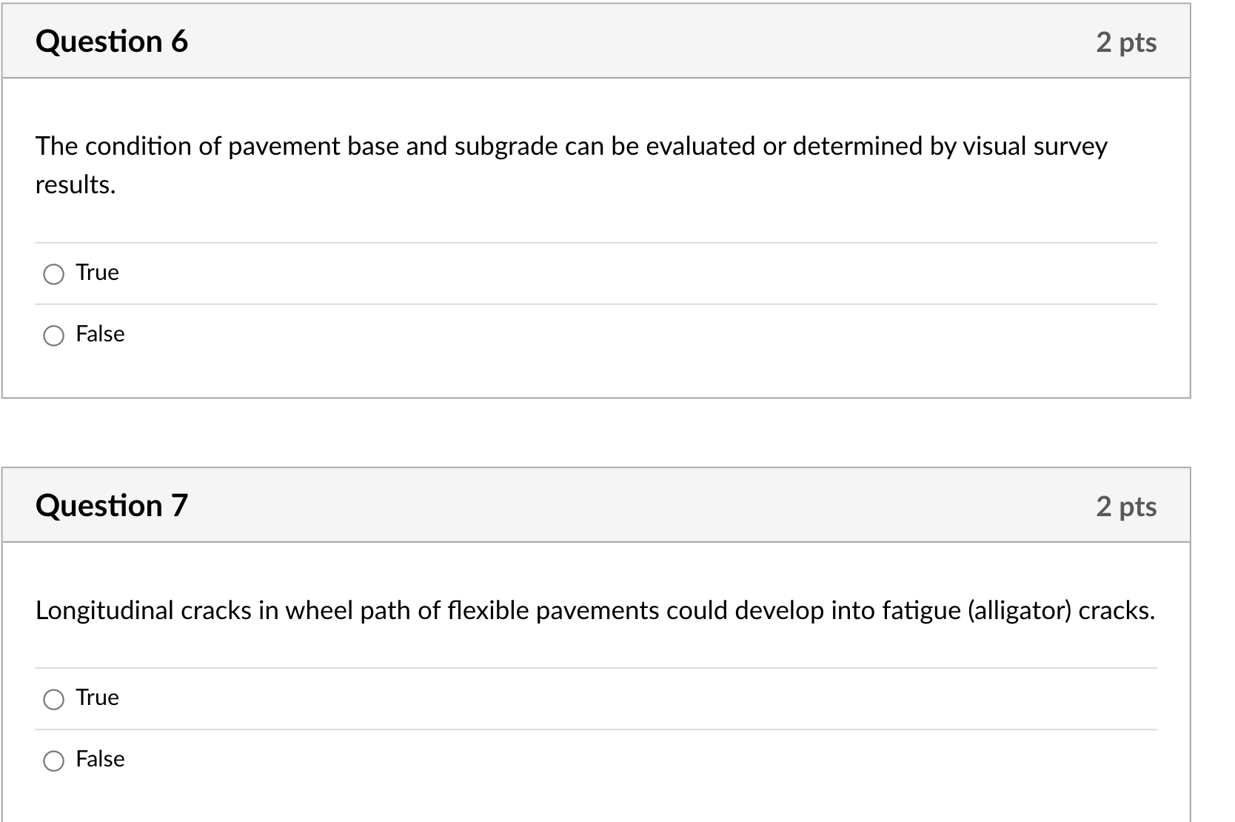The height and width of the screenshot is (822, 1235).
Task: Click the 2 pts label for Question 7
Action: point(1126,507)
